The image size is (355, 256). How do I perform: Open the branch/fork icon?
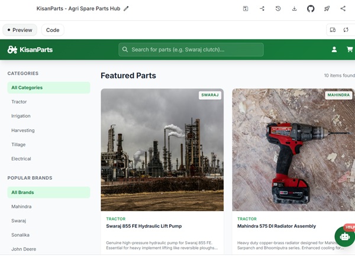(262, 9)
